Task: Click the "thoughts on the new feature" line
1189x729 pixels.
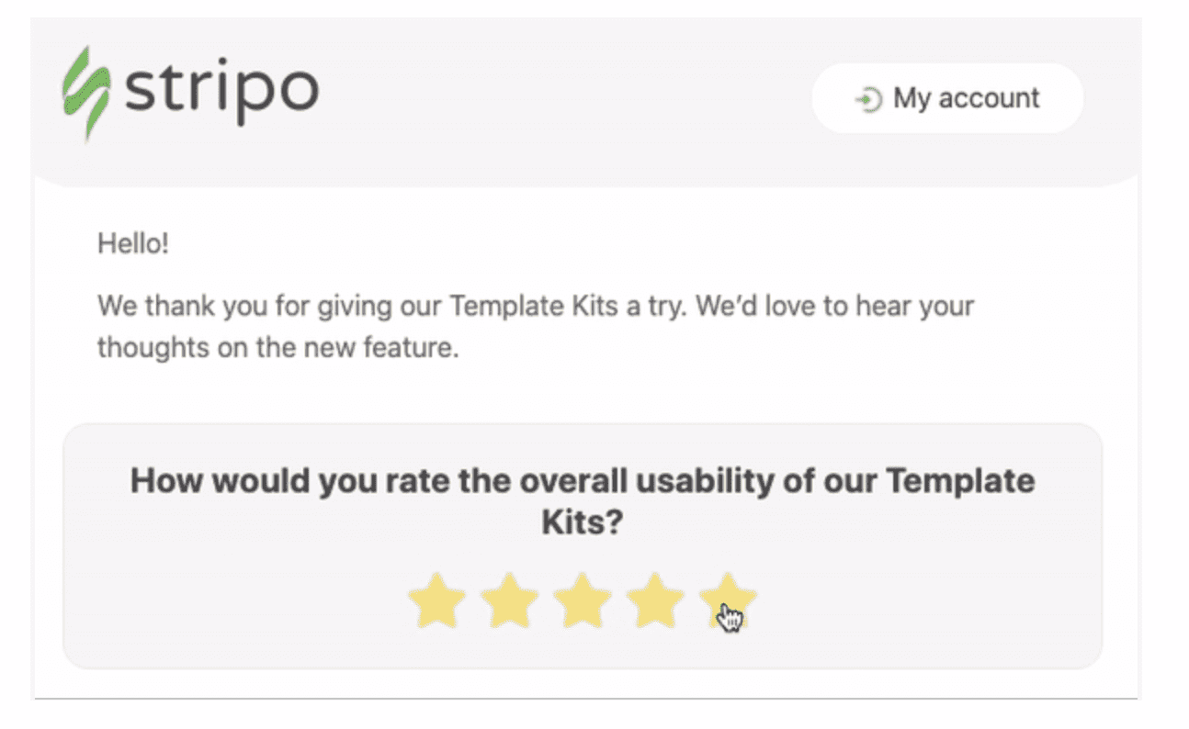Action: [277, 349]
